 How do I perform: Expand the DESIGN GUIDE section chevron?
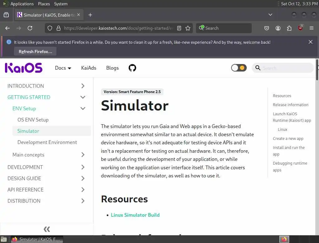pyautogui.click(x=83, y=178)
